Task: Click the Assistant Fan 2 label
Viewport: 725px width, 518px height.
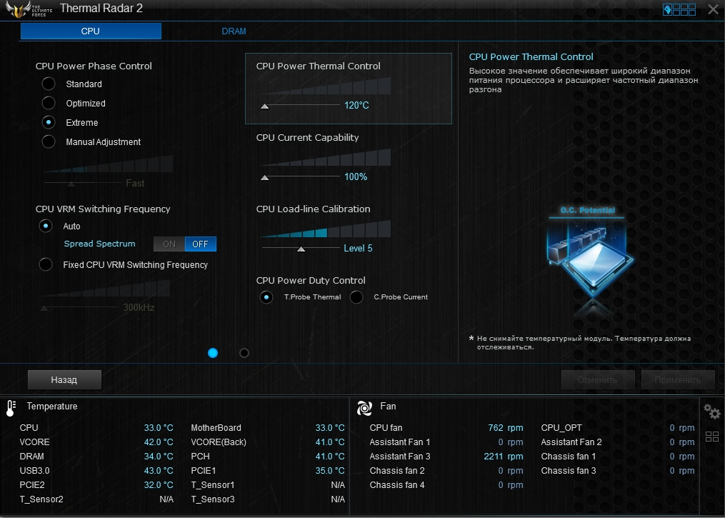Action: coord(571,442)
